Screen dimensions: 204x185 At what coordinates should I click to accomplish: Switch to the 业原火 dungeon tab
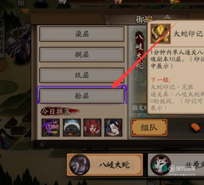[176, 165]
